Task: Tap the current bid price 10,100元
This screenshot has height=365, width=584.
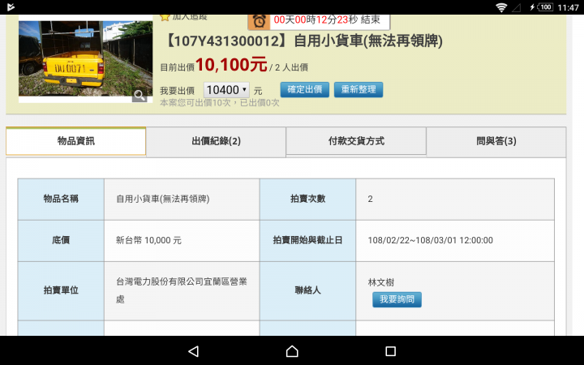Action: click(x=231, y=65)
